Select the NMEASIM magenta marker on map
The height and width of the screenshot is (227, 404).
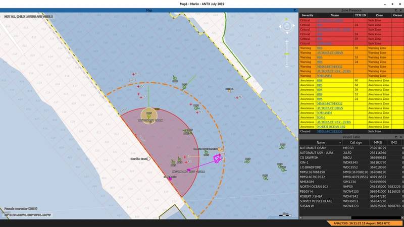click(170, 179)
